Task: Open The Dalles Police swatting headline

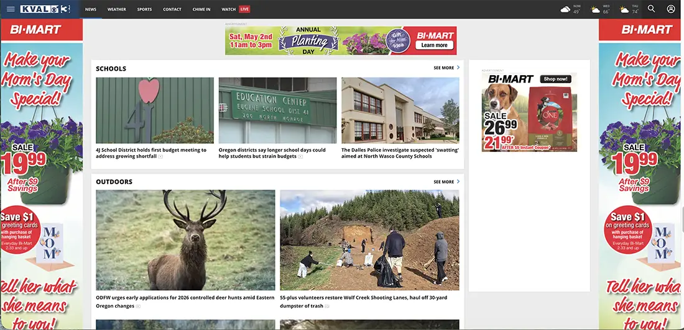Action: tap(400, 153)
